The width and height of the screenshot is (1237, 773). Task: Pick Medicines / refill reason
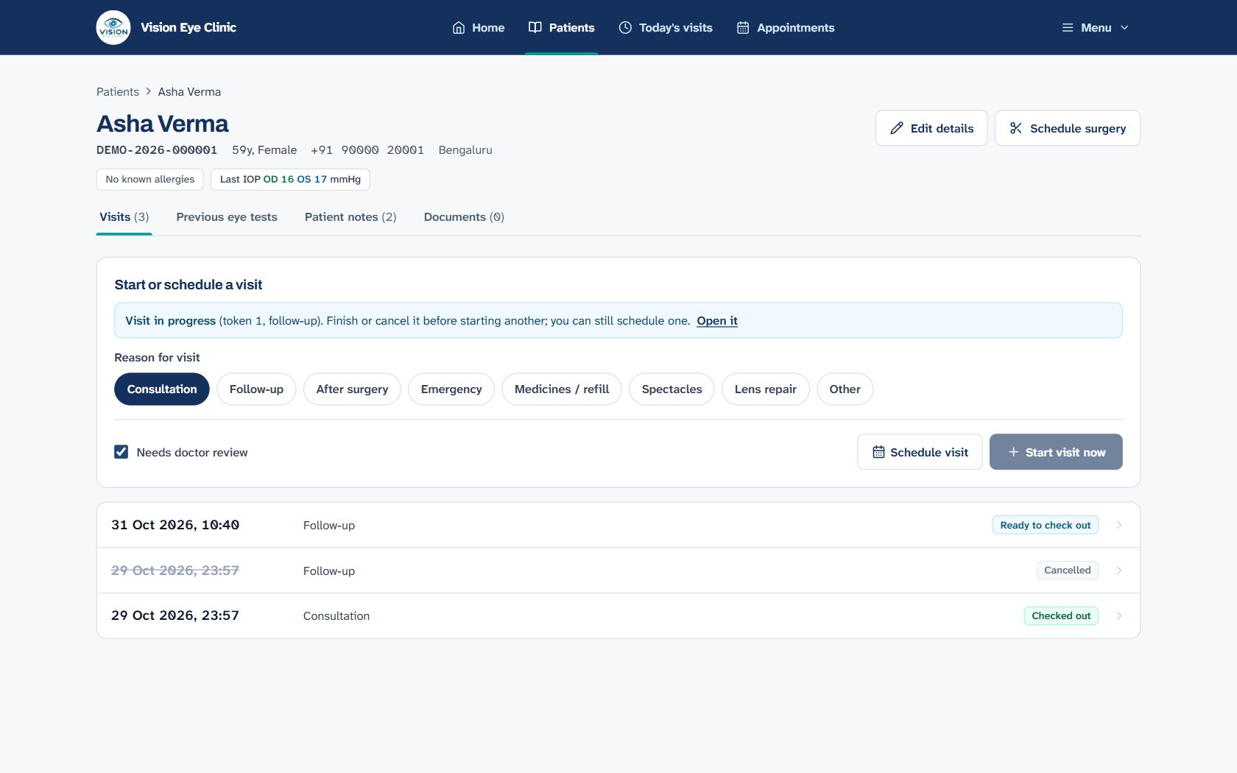click(562, 389)
